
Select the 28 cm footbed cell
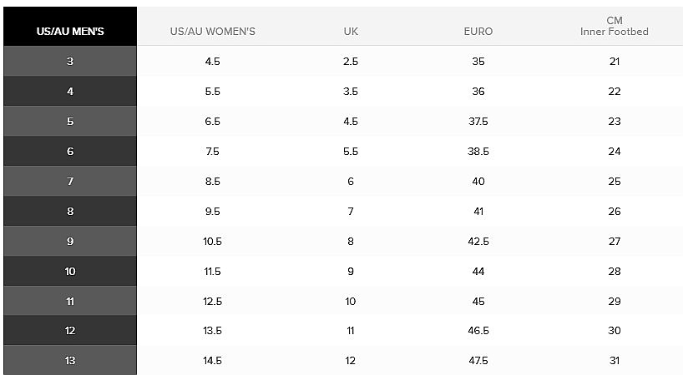(615, 271)
